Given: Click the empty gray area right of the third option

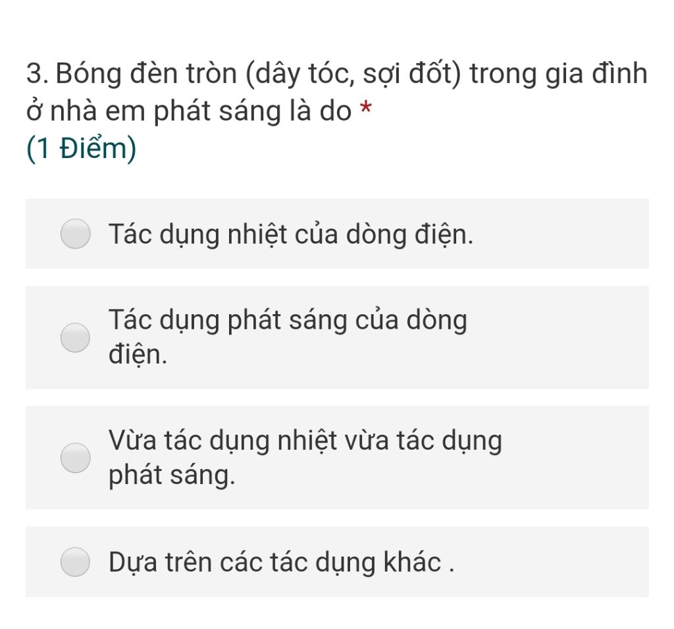Looking at the screenshot, I should (x=576, y=458).
